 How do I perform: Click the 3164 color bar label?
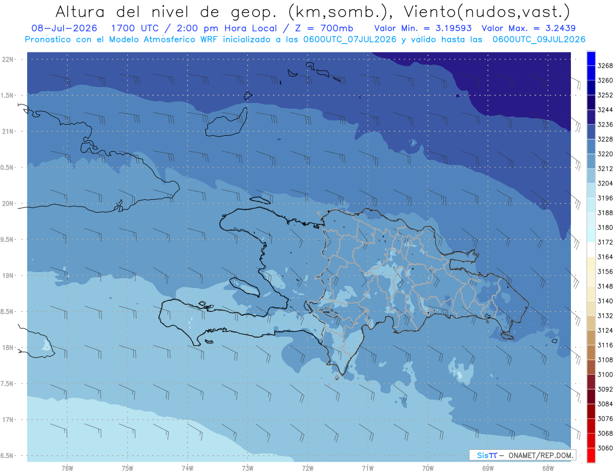[605, 257]
